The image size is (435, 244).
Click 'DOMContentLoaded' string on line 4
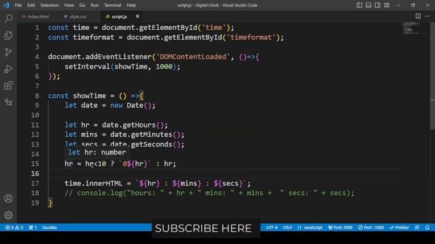point(193,57)
